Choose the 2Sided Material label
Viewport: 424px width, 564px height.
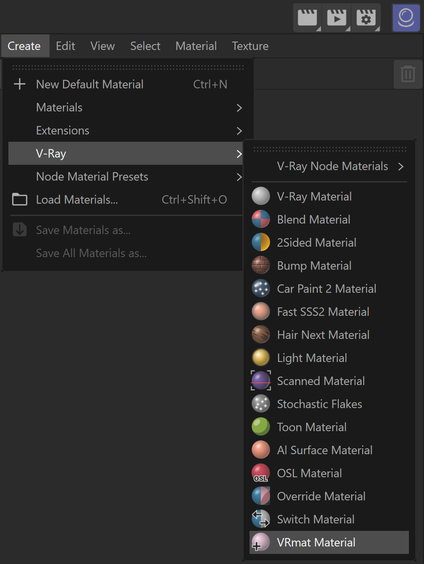click(317, 242)
